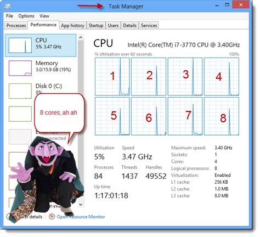Click the logical processor 1 graph
This screenshot has height=237, width=260.
coord(112,77)
